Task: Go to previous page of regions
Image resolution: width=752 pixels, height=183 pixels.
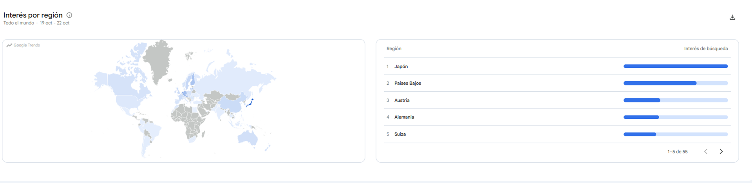Action: pyautogui.click(x=706, y=152)
